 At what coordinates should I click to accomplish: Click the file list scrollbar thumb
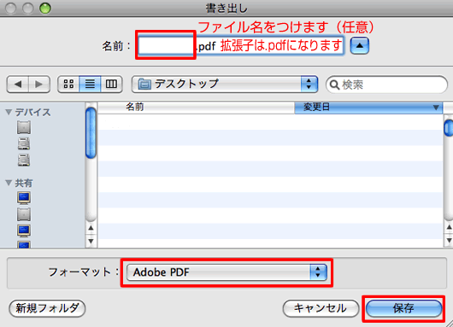(x=449, y=127)
